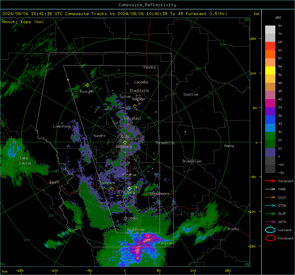Click the Calgary city label
The image size is (295, 275).
click(x=128, y=192)
